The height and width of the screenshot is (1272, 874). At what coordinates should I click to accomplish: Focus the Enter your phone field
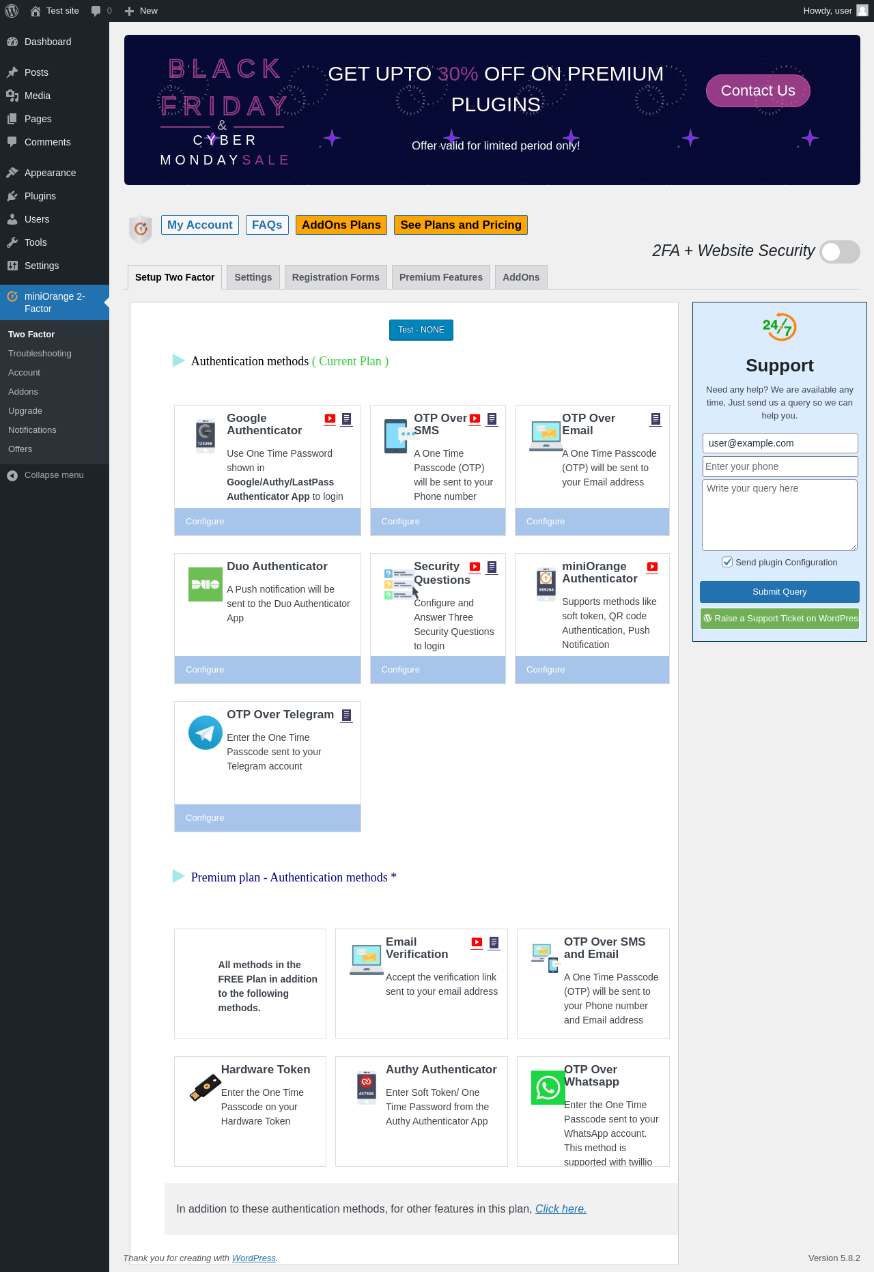780,466
